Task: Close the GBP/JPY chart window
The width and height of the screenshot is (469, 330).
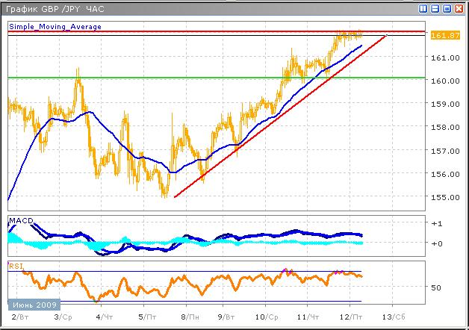Action: tap(459, 9)
